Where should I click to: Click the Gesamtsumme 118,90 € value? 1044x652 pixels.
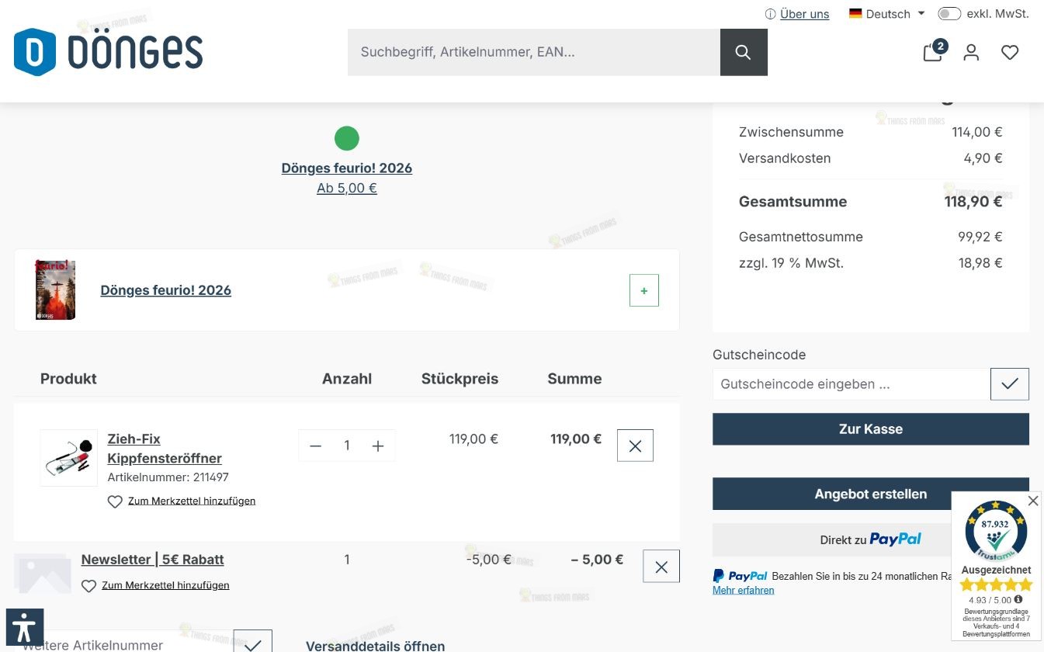(x=973, y=202)
